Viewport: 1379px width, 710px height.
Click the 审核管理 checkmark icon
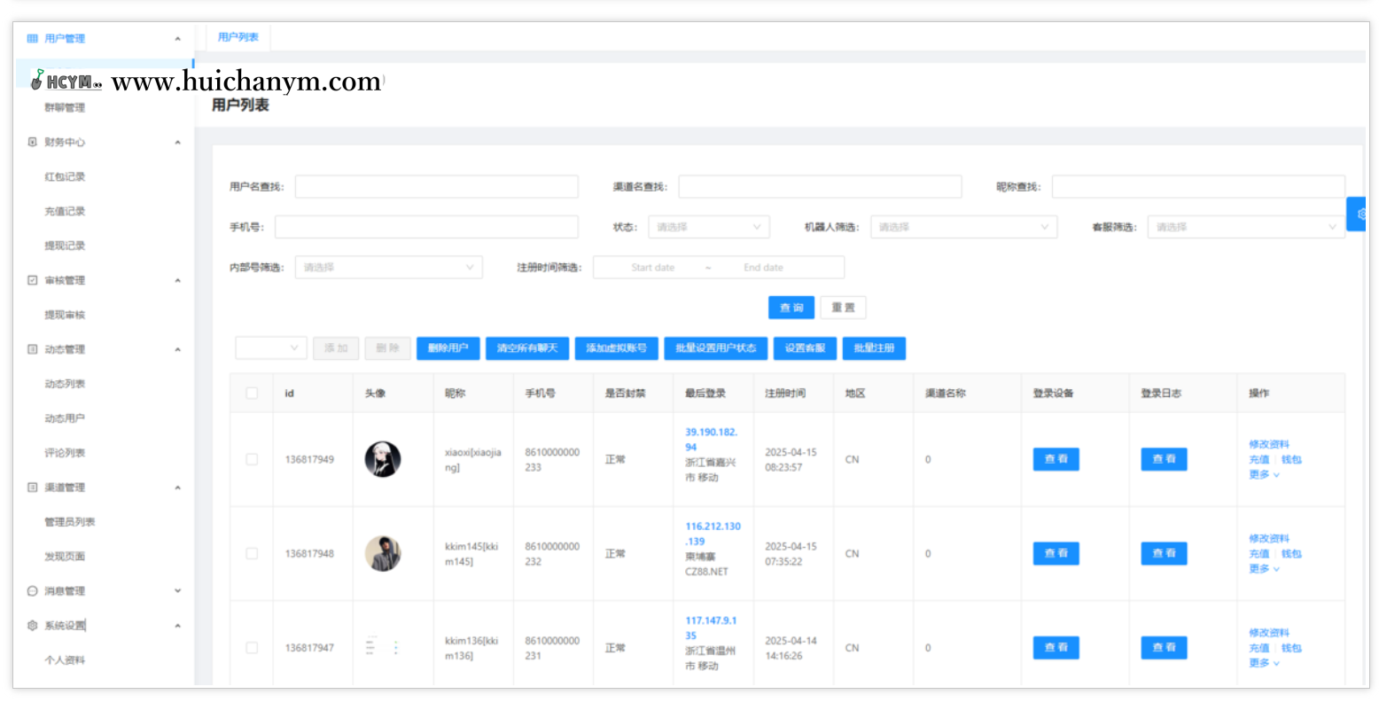[x=33, y=280]
